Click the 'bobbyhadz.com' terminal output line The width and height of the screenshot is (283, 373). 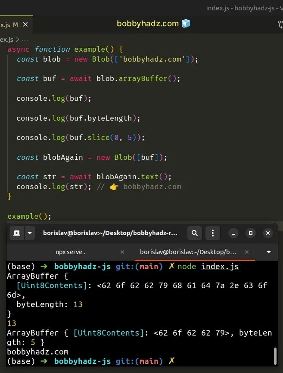tap(37, 351)
